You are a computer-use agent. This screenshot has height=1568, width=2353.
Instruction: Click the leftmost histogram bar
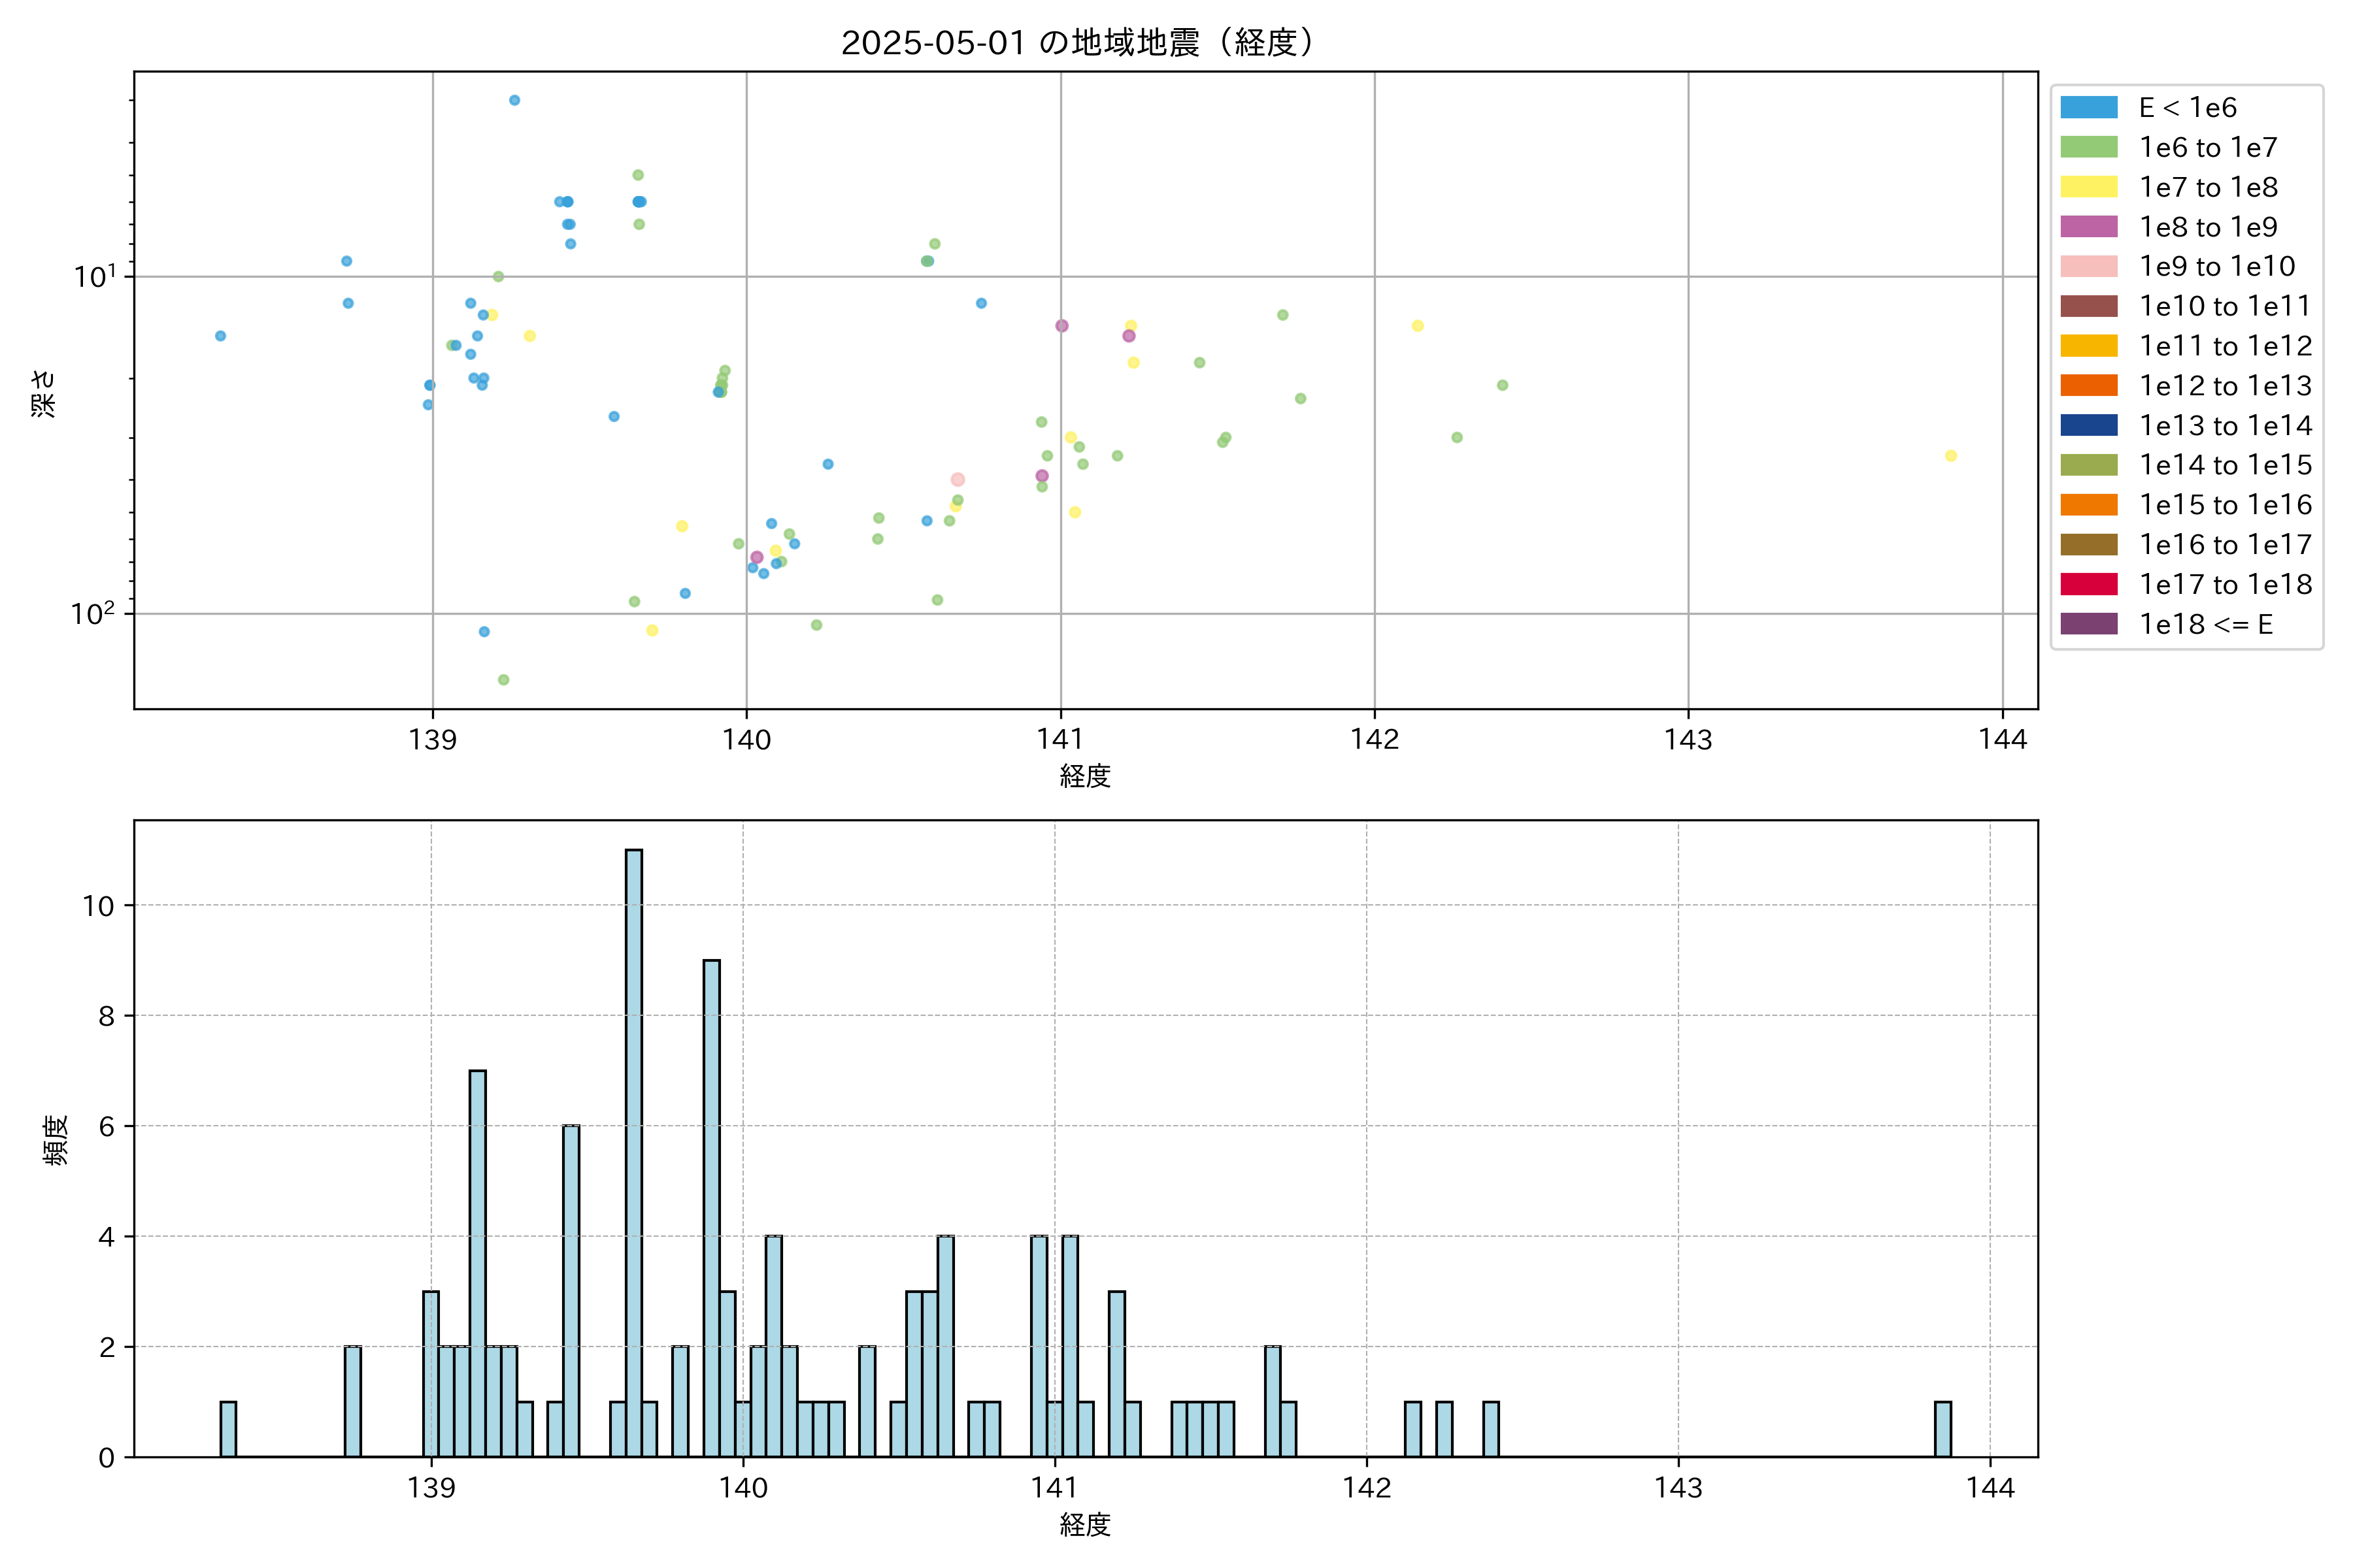228,1429
